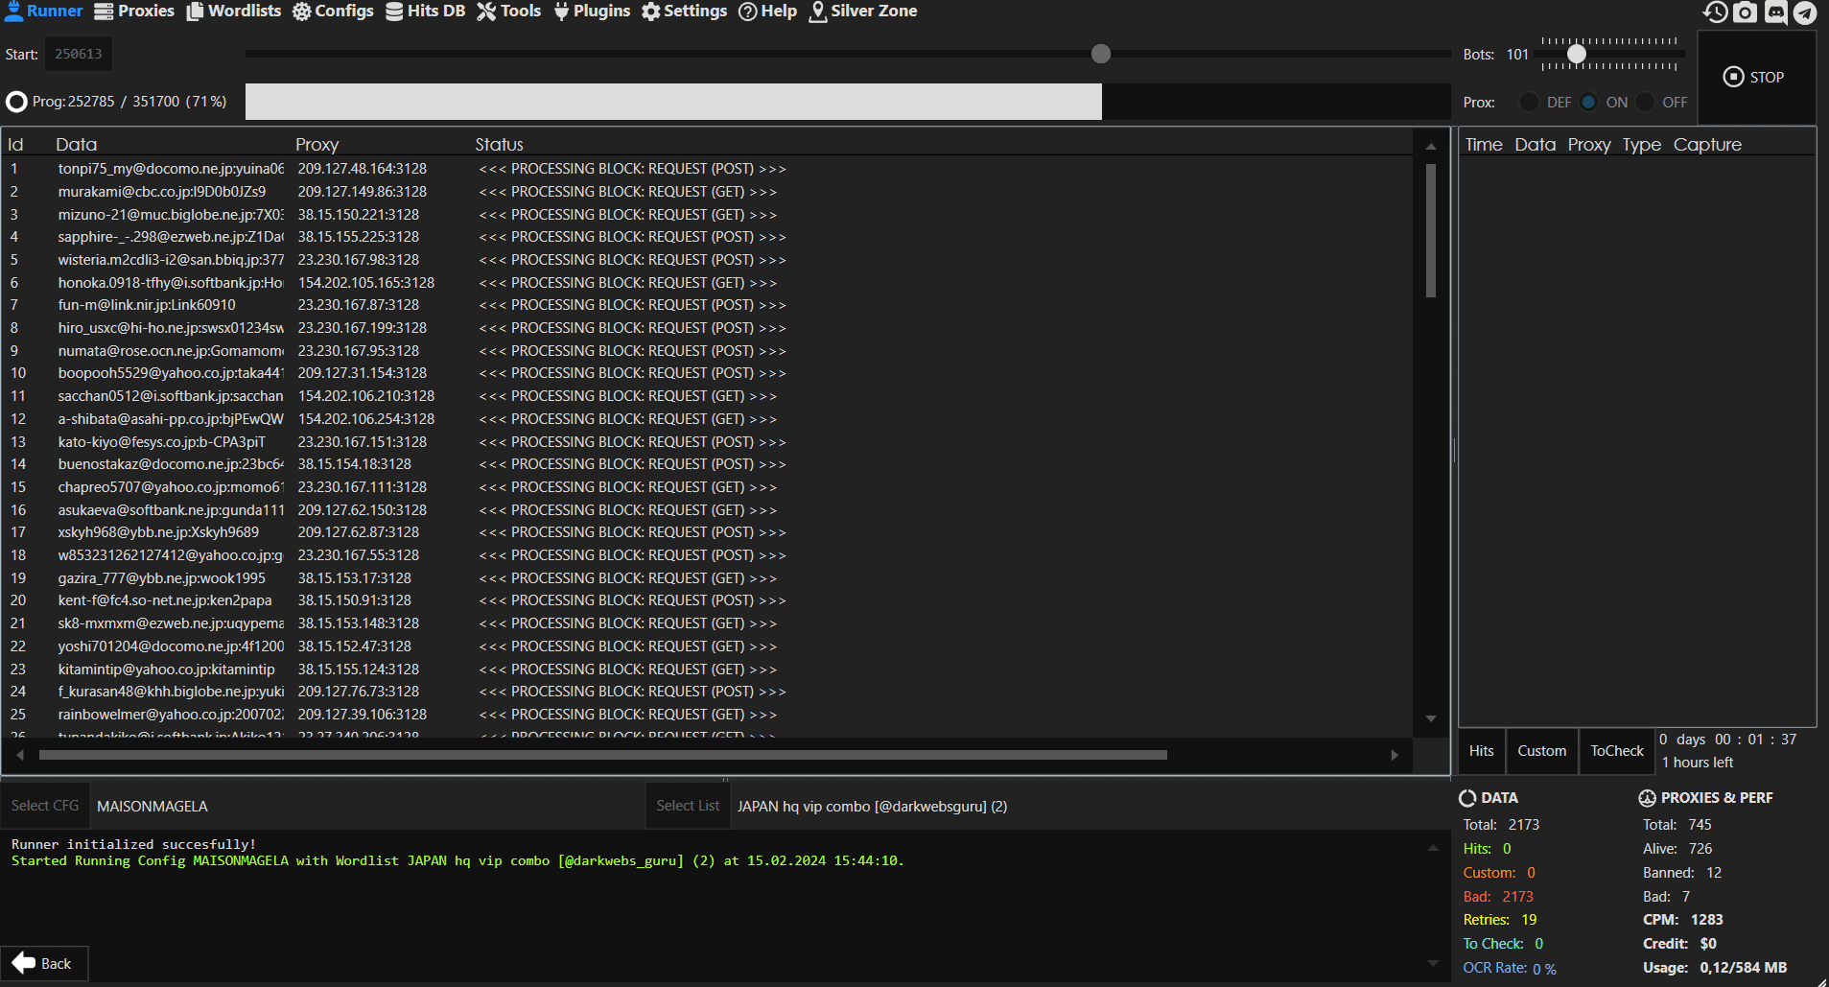1829x987 pixels.
Task: Click the Id column header
Action: (15, 145)
